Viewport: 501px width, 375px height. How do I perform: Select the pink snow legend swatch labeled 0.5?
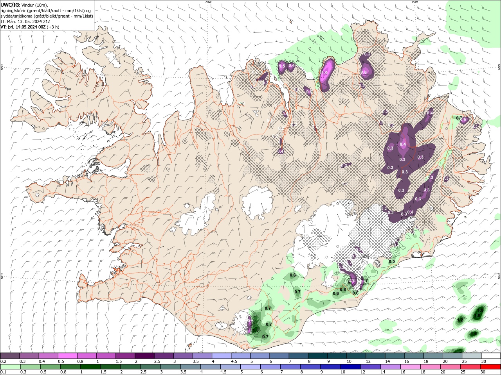[67, 356]
